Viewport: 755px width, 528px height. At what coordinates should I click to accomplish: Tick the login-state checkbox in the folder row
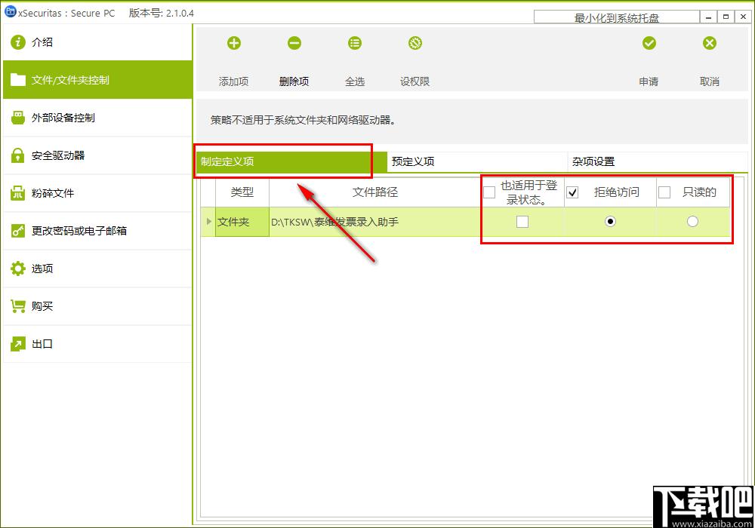[x=522, y=222]
